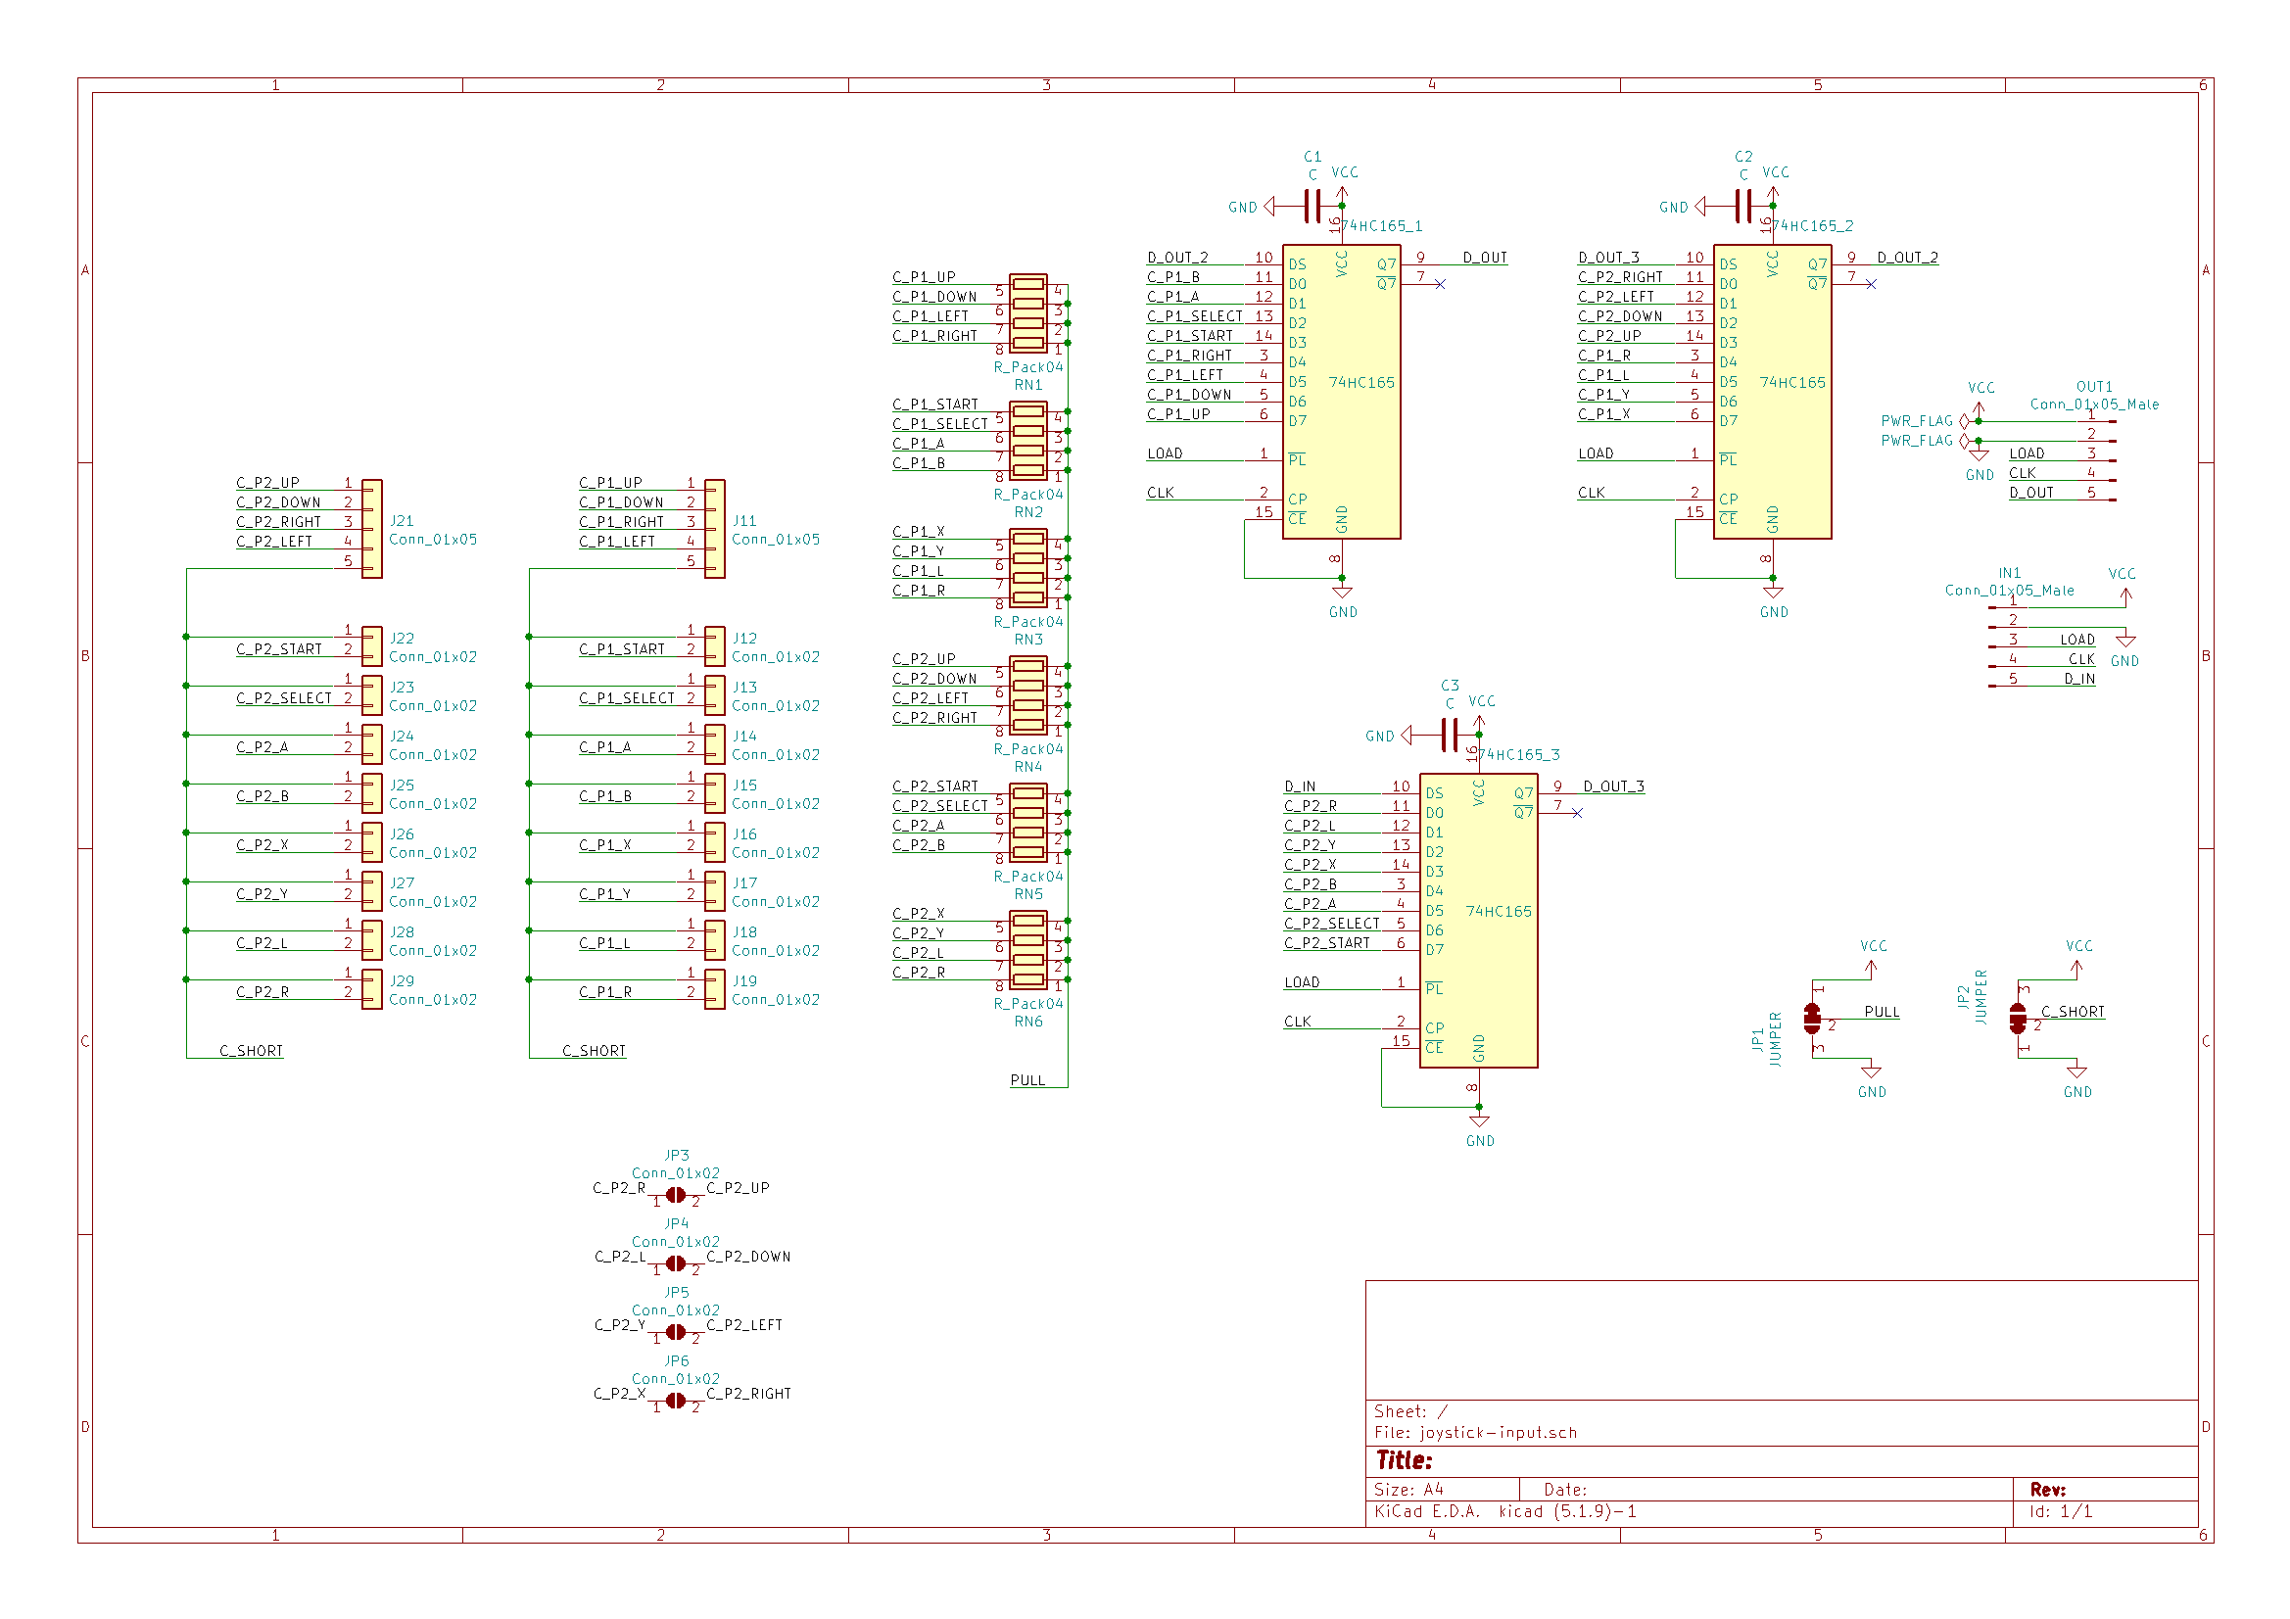Click the C_P2_START label at J22
Image resolution: width=2290 pixels, height=1619 pixels.
pyautogui.click(x=278, y=649)
